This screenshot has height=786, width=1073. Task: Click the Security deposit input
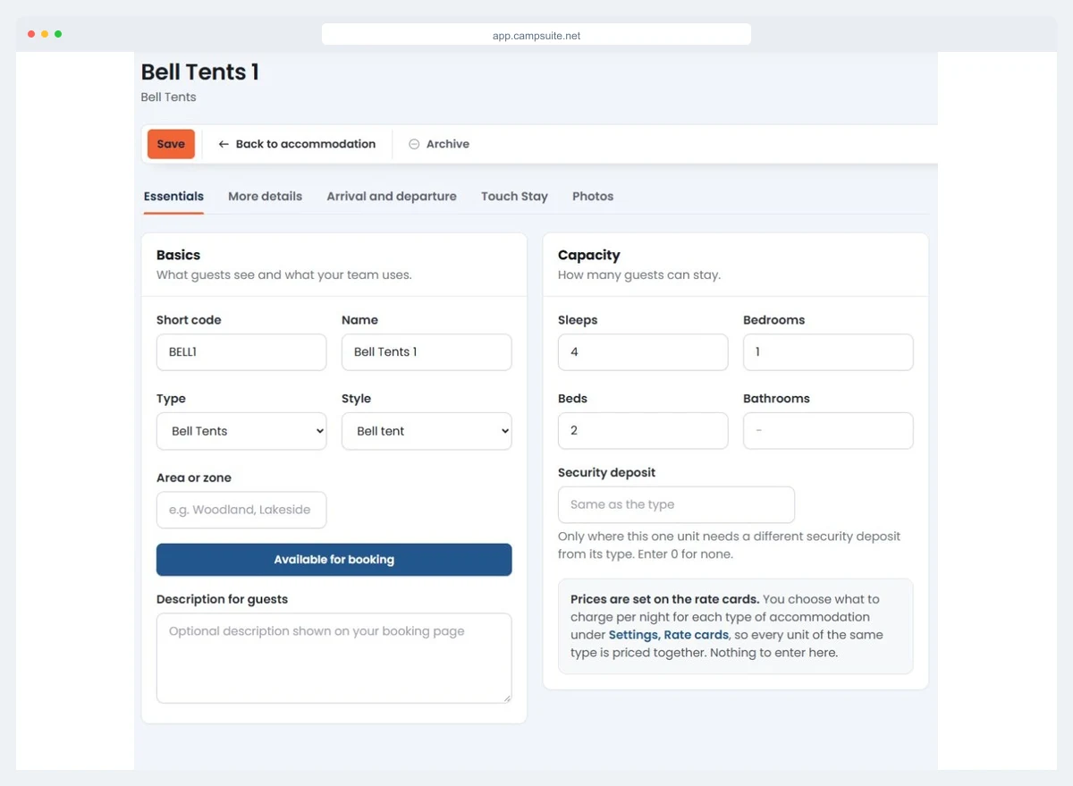(676, 504)
